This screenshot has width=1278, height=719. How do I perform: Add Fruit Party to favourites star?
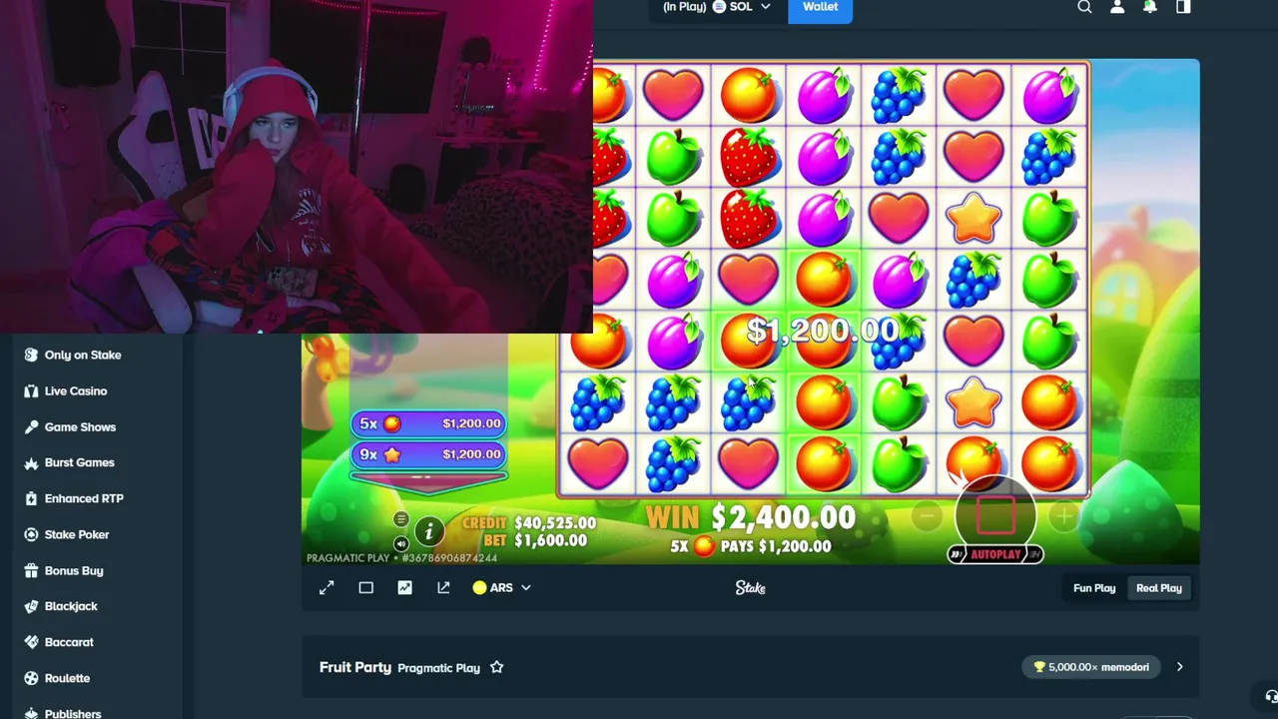(x=496, y=667)
